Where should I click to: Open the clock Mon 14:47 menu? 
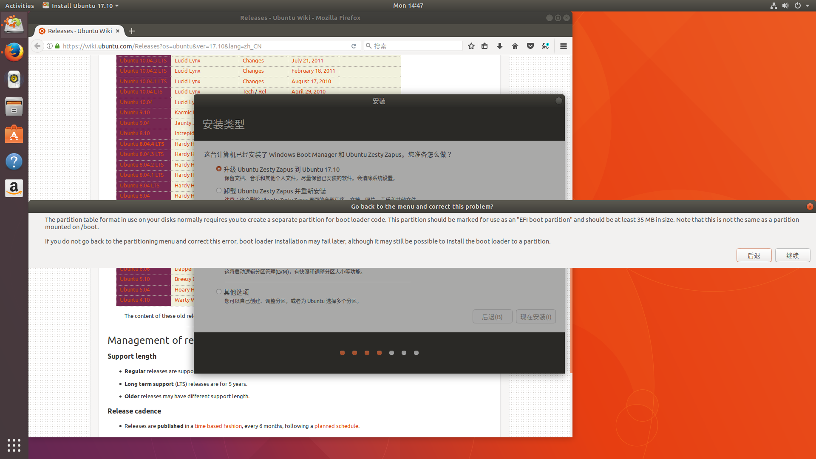pos(408,6)
